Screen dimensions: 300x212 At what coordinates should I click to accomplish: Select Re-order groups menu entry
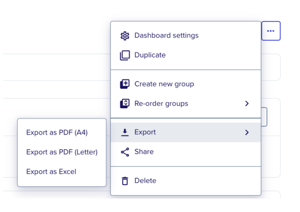tap(186, 103)
